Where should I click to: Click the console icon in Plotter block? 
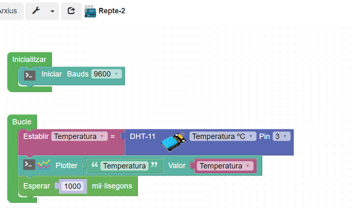29,165
